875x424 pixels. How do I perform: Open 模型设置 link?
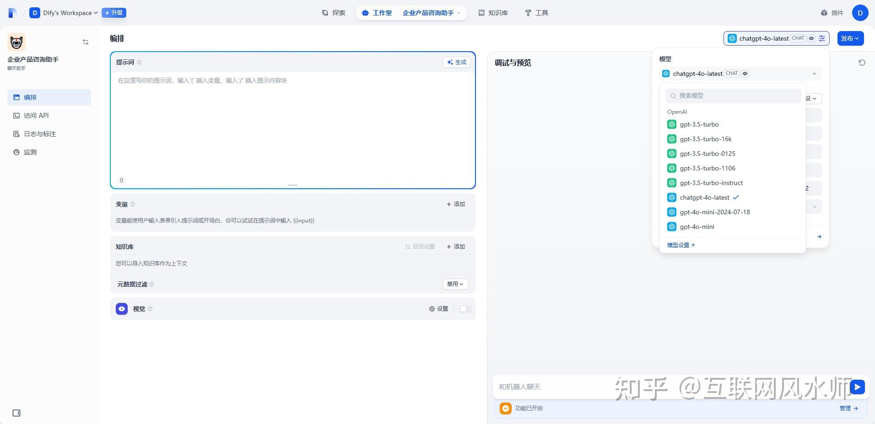[681, 245]
